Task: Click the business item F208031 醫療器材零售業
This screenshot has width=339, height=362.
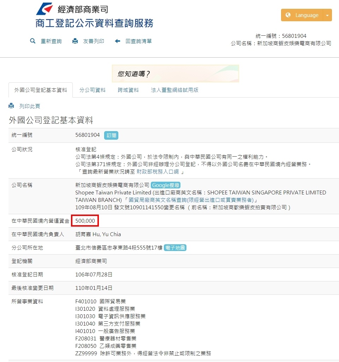Action: [x=106, y=338]
